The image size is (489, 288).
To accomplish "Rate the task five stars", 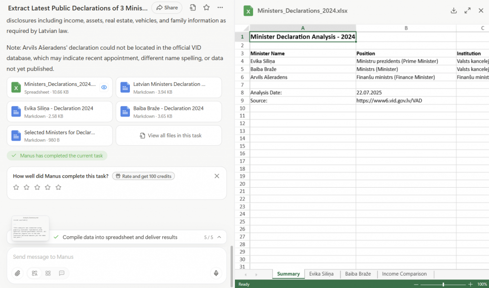I will 58,187.
